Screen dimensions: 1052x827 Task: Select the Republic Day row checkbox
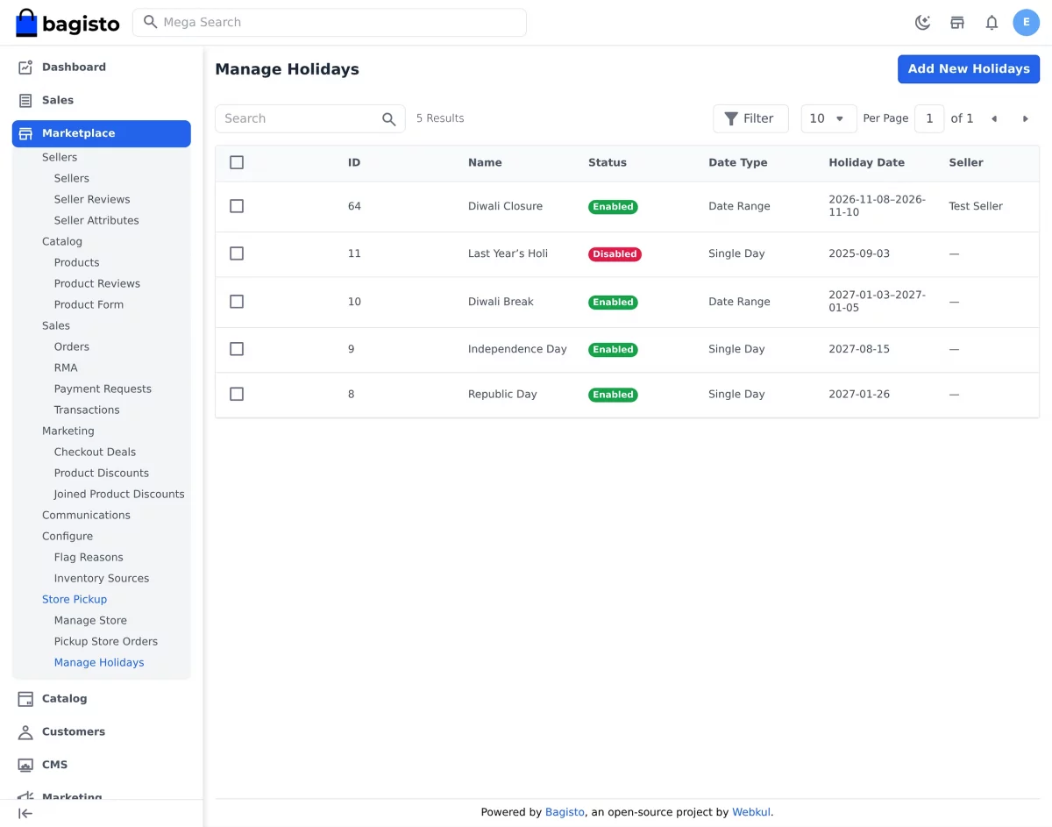pos(237,395)
